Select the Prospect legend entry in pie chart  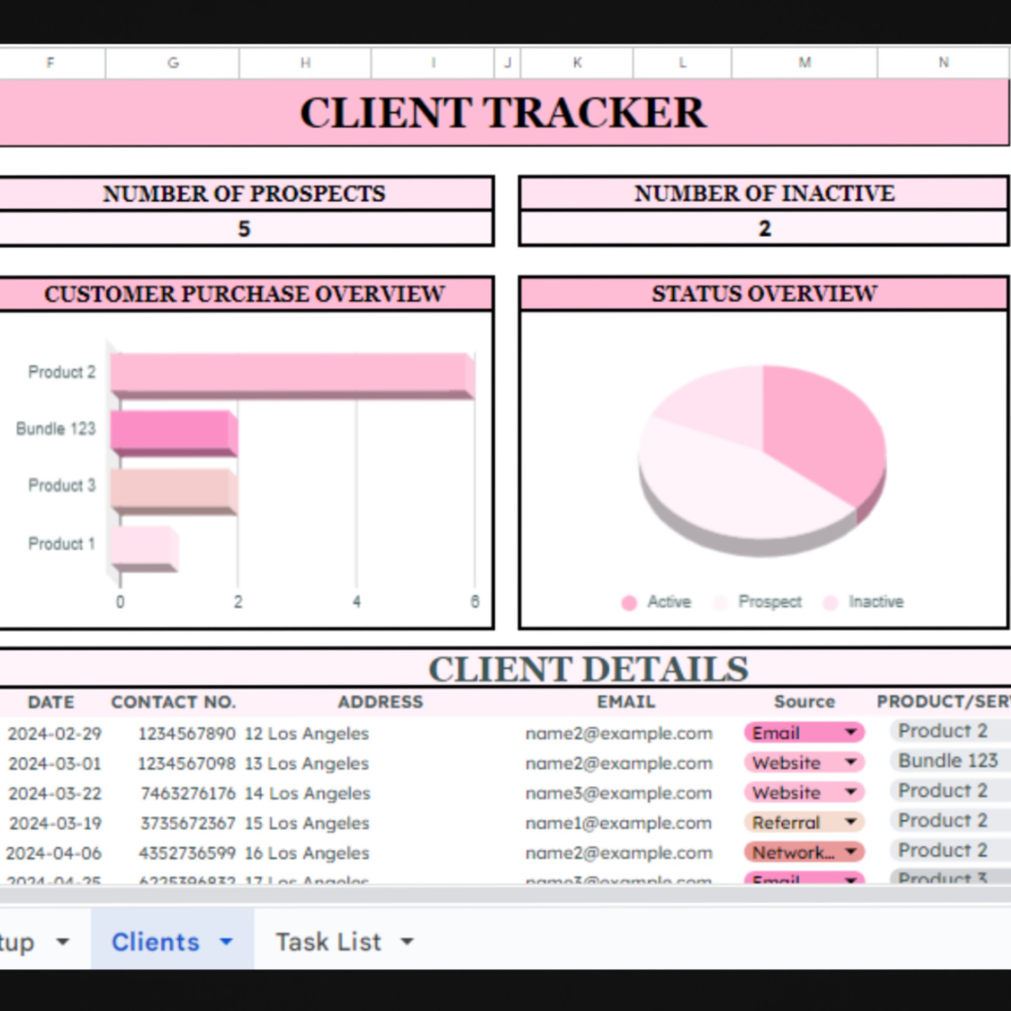[769, 601]
